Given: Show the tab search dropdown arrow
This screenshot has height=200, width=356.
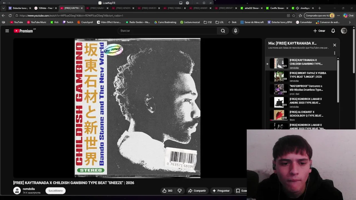Looking at the screenshot, I should tap(3, 8).
